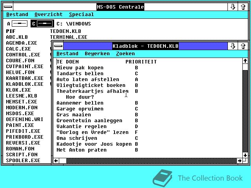
Task: Click Kladblok horizontal scroll left arrow
Action: click(x=56, y=161)
